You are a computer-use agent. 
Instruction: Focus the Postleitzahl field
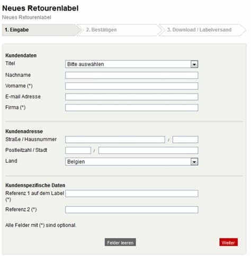[78, 150]
